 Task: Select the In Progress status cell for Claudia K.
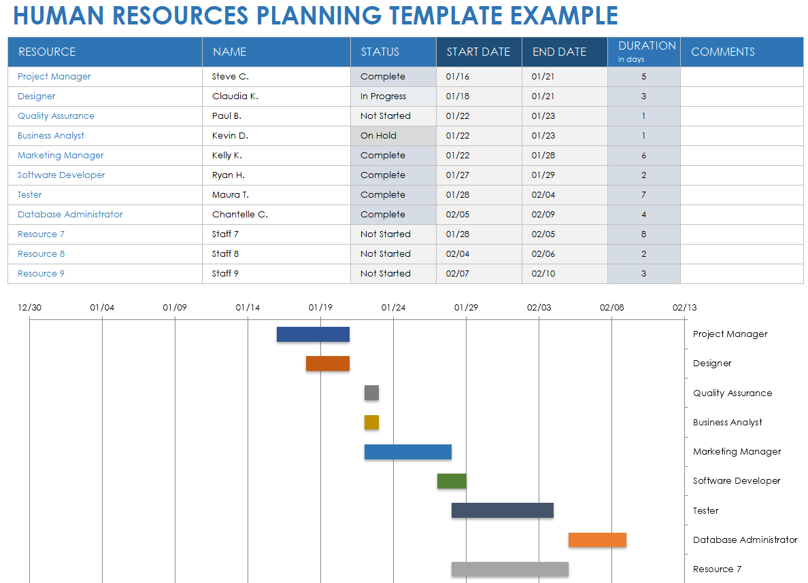point(393,96)
